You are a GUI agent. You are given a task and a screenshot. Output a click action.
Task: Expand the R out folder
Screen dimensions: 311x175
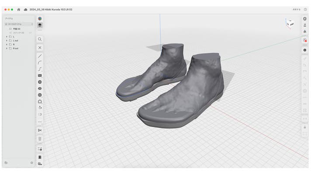pyautogui.click(x=7, y=48)
